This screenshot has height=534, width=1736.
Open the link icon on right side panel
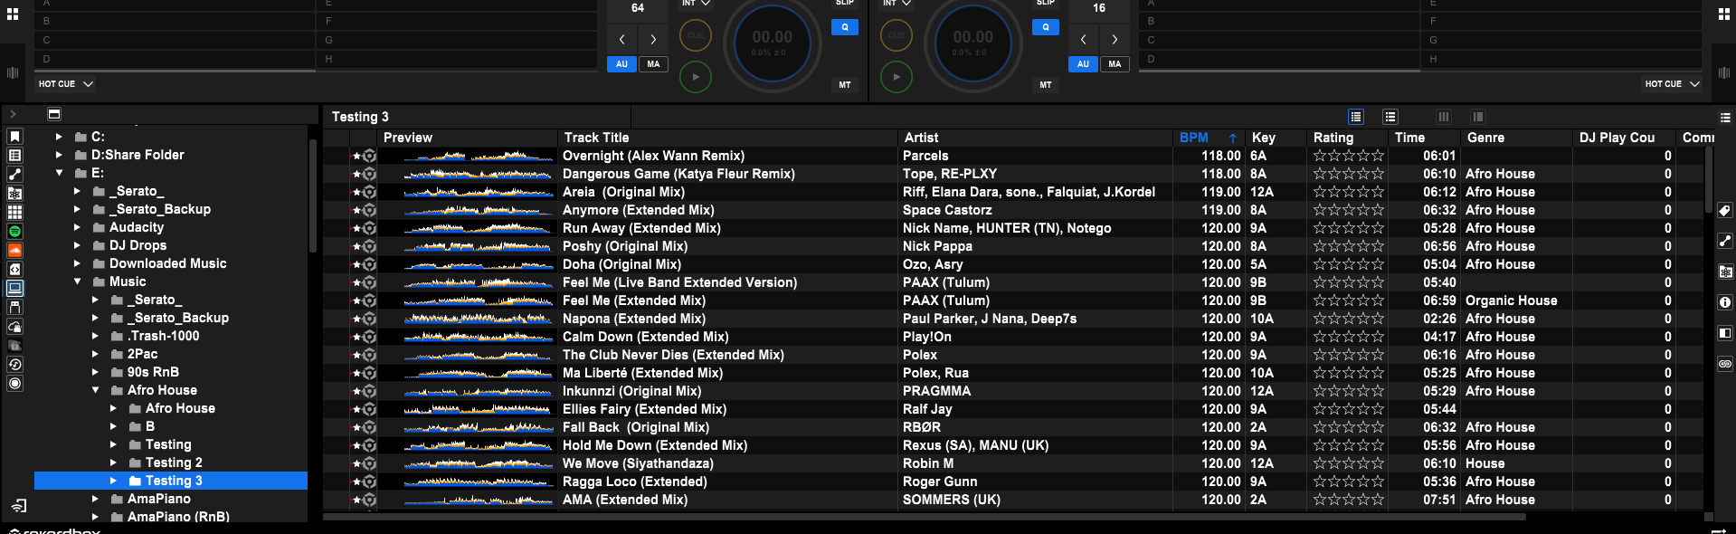point(1725,364)
